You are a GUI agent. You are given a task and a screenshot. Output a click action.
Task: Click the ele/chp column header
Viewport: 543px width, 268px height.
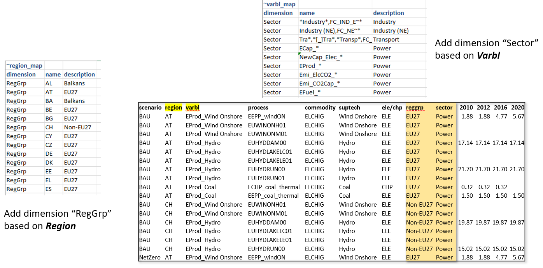tap(392, 108)
